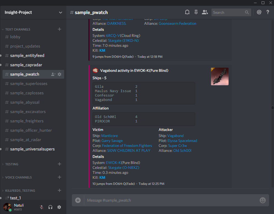274x214 pixels.
Task: Open Stargate (E9KD-N) link
Action: pyautogui.click(x=123, y=40)
